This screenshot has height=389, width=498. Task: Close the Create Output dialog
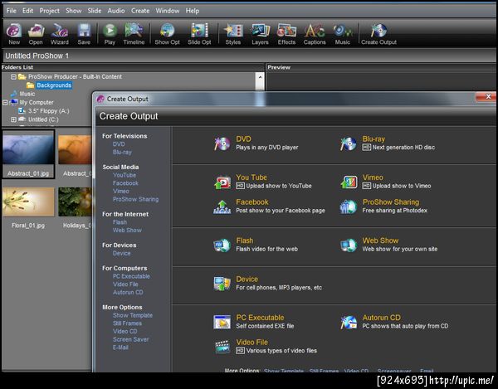click(x=487, y=97)
